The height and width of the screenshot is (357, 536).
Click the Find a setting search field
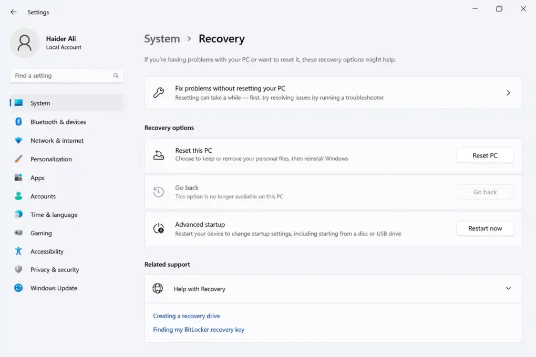pos(67,76)
